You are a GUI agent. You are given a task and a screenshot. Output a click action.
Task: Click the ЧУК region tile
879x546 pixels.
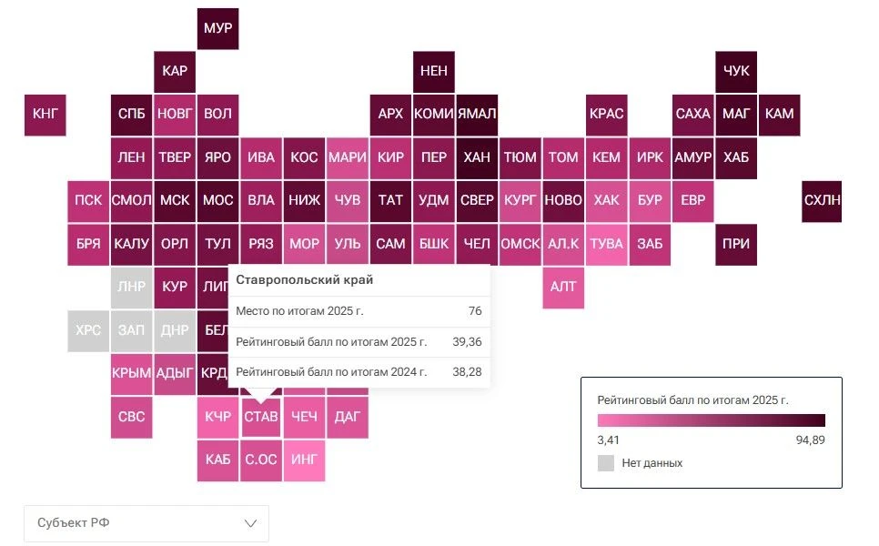click(736, 72)
